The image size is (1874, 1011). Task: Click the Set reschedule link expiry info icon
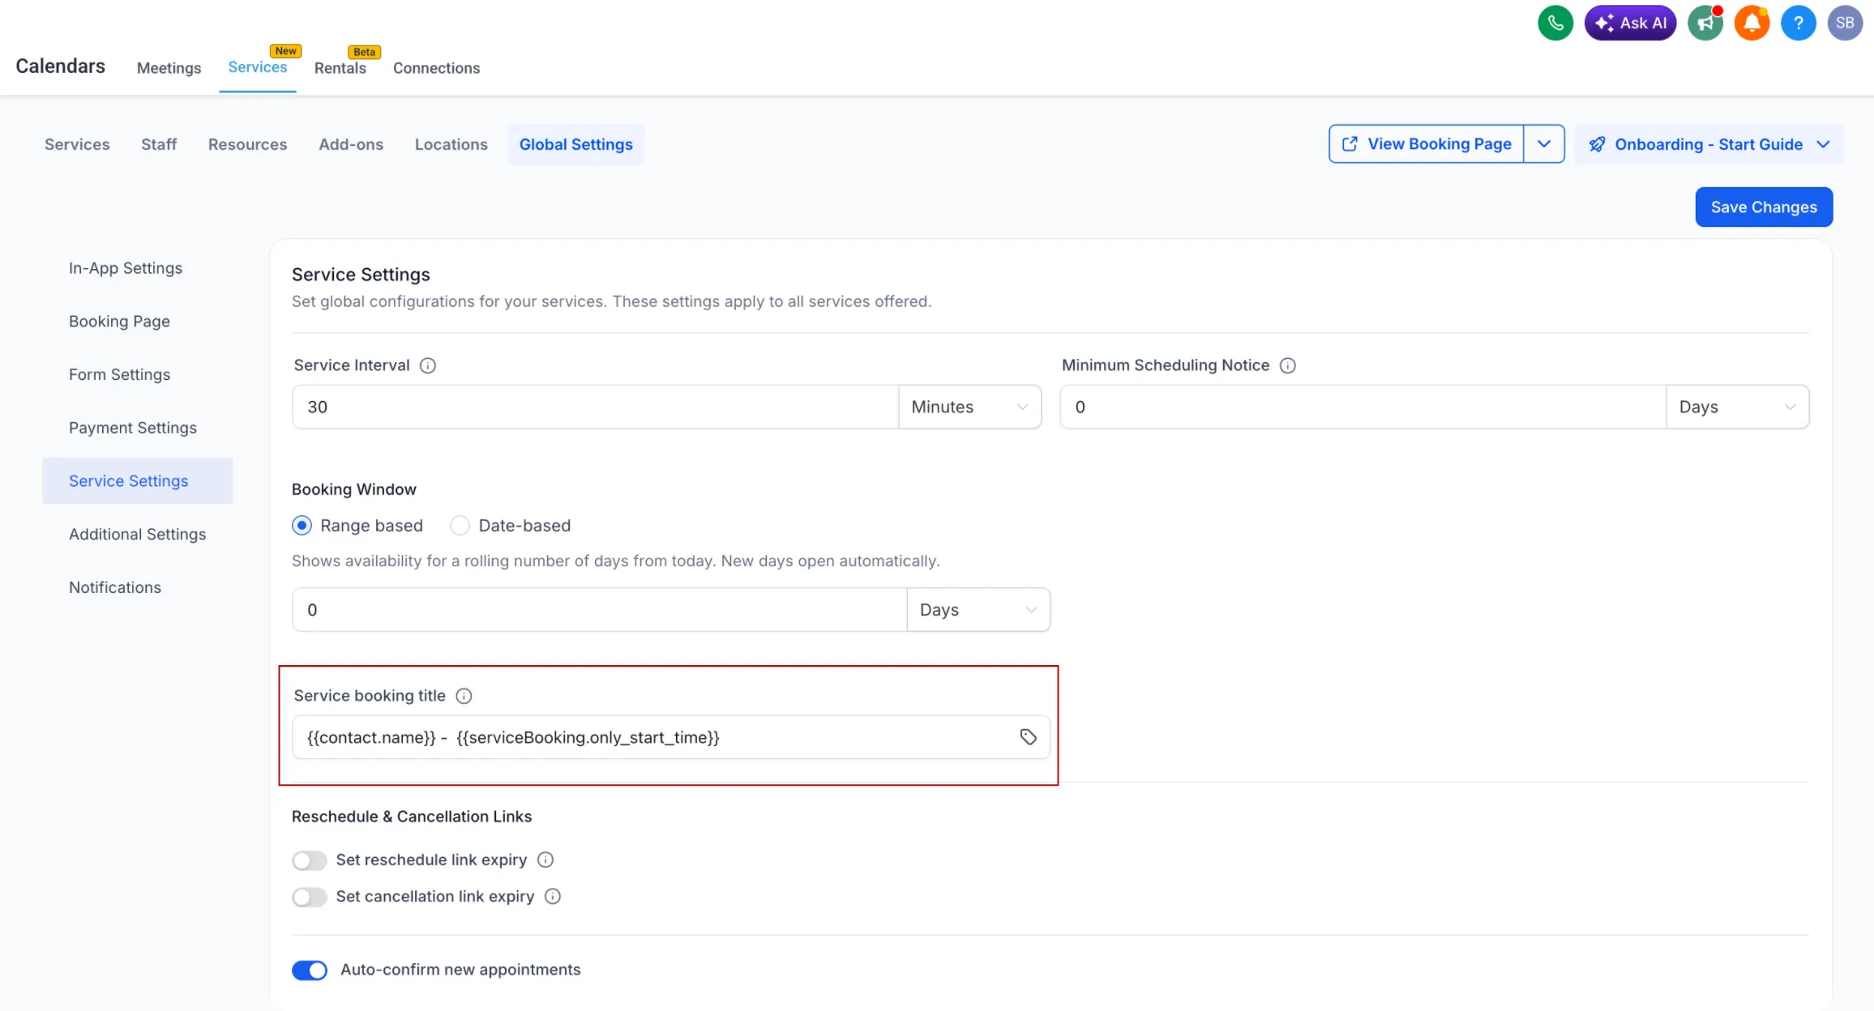click(546, 860)
